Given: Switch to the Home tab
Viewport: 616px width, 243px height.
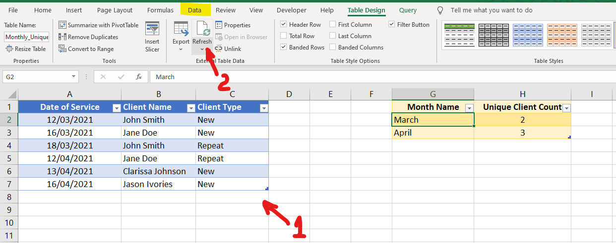Looking at the screenshot, I should point(43,10).
